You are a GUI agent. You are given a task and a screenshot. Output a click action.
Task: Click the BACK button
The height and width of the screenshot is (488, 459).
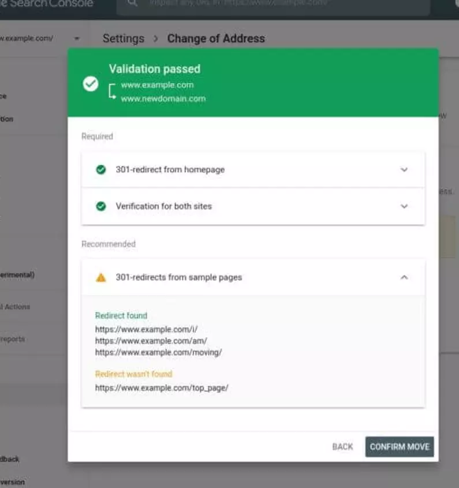[342, 446]
